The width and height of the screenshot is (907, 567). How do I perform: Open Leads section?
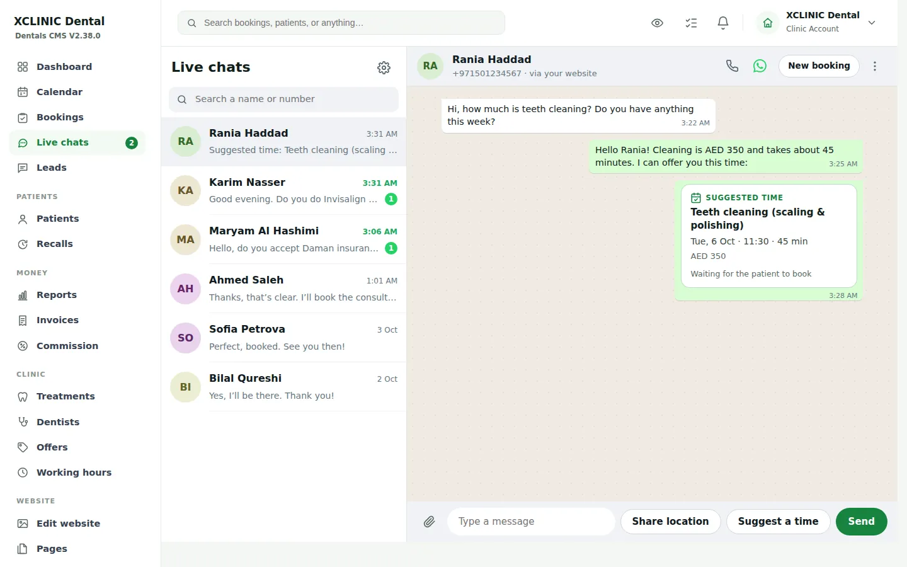[x=77, y=168]
